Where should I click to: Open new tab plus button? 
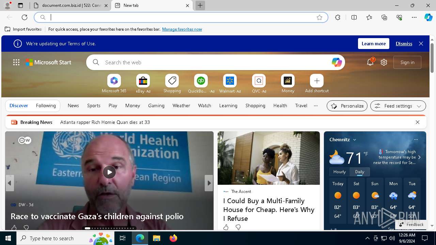click(200, 5)
